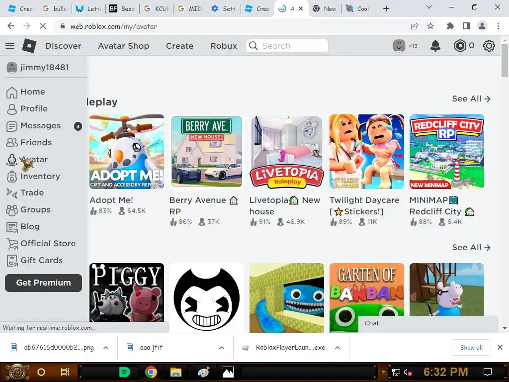
Task: Click the browser address bar URL
Action: [x=114, y=26]
